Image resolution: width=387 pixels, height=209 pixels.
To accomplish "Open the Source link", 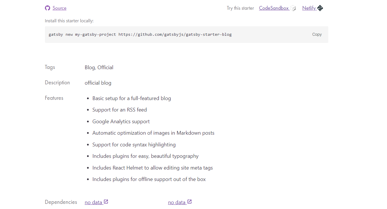I will [x=60, y=8].
